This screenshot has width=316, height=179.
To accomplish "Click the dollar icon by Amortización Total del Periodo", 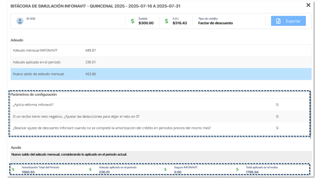I will (13, 170).
